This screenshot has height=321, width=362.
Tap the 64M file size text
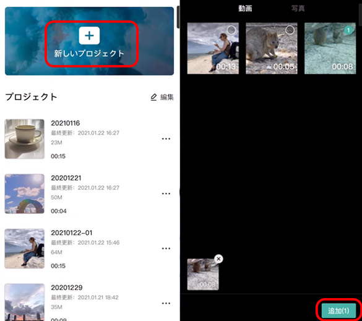[x=56, y=252]
